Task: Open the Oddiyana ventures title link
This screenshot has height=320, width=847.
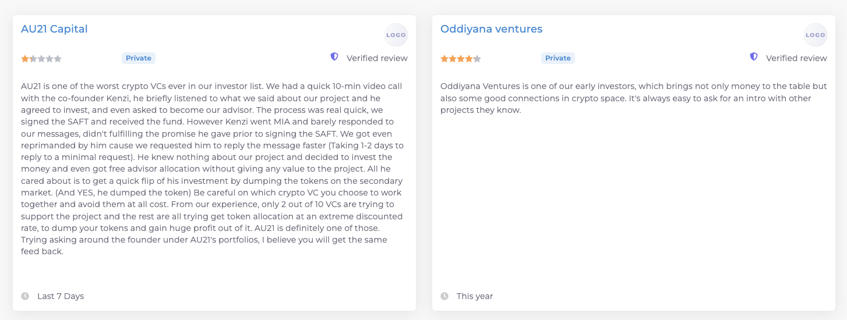Action: [x=491, y=29]
